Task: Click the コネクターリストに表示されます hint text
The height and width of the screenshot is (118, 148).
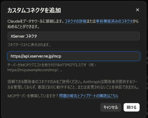Action: [x=29, y=45]
